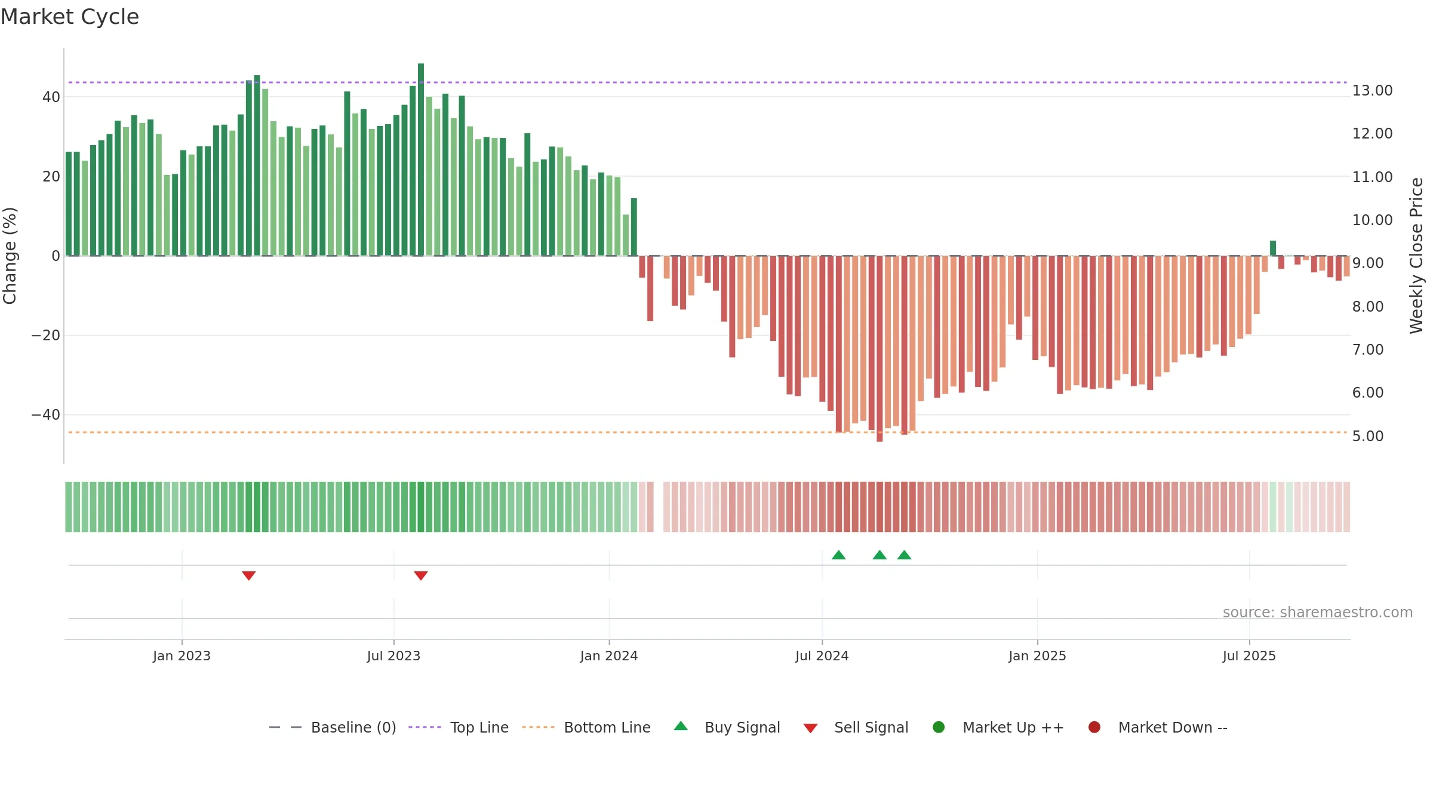Click the Jan 2025 axis label
The width and height of the screenshot is (1433, 806).
click(x=1037, y=656)
